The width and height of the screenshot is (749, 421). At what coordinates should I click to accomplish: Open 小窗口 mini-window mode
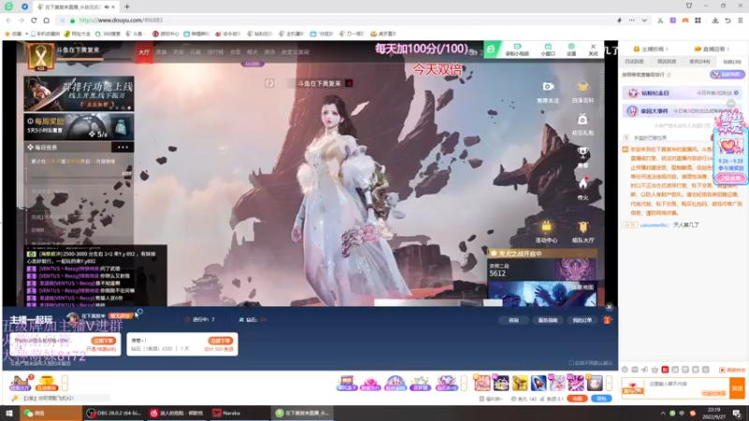(x=548, y=50)
